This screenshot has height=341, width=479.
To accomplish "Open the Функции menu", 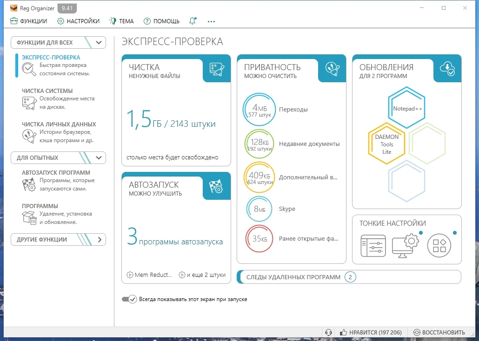I will point(29,21).
